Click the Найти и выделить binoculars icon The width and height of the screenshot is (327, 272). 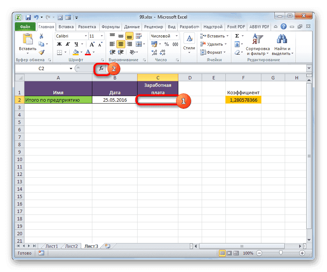281,39
